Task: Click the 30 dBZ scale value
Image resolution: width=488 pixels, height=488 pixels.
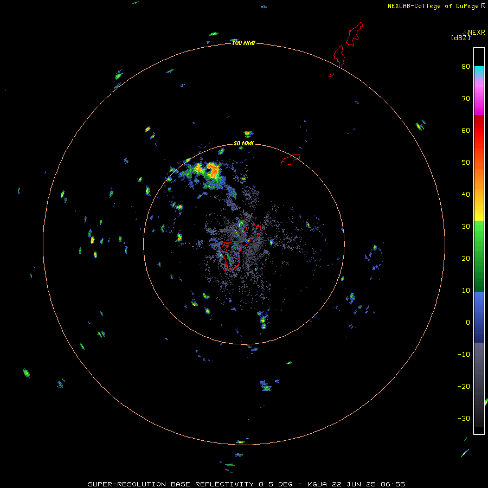Action: [466, 227]
